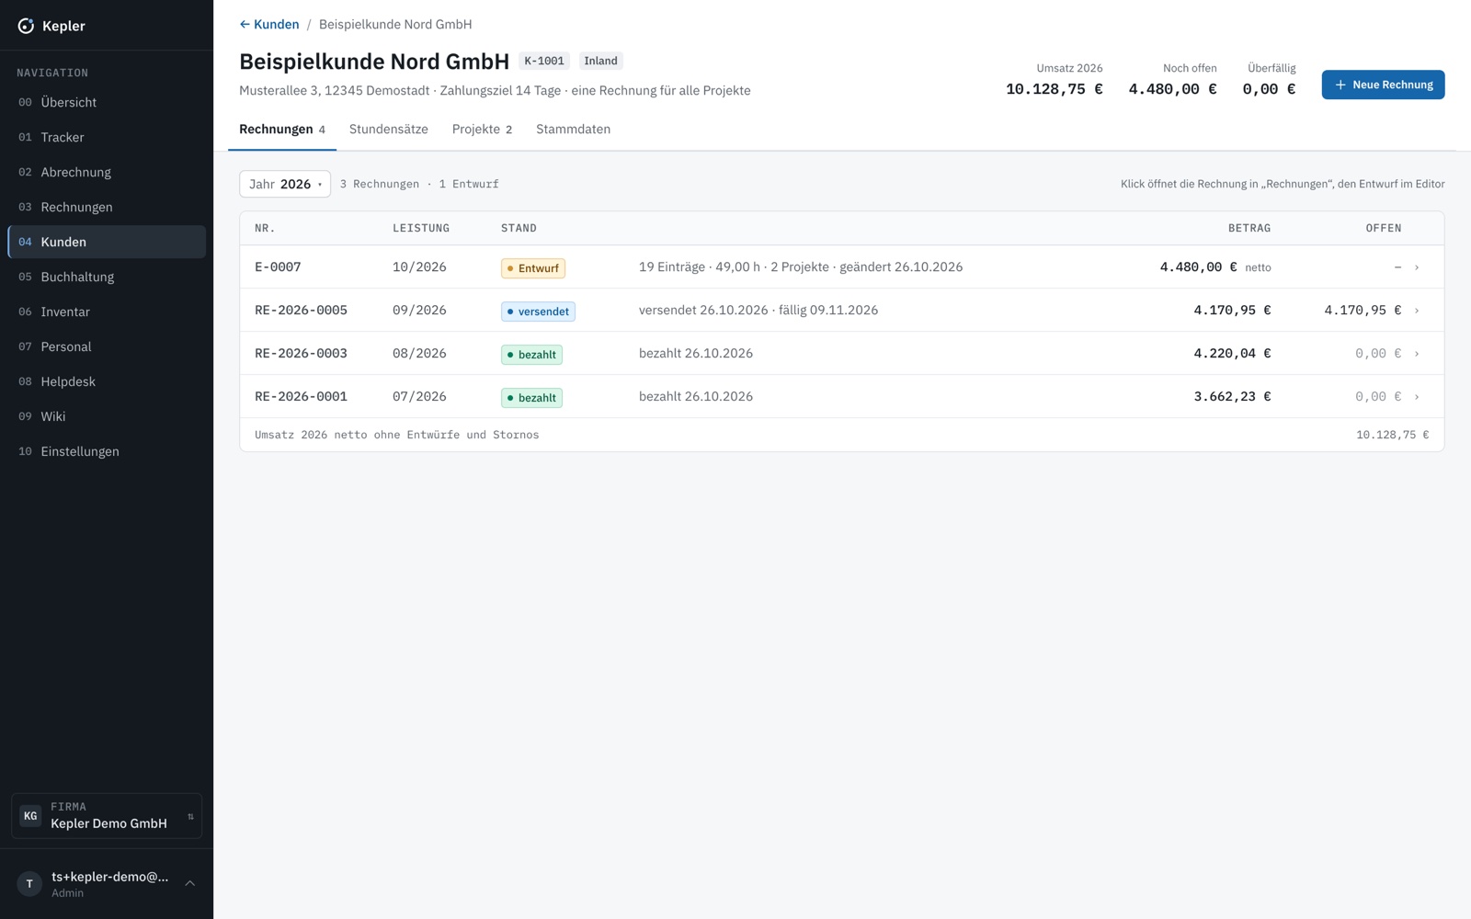Click the KG company avatar
Screen dimensions: 1471x919
[30, 816]
